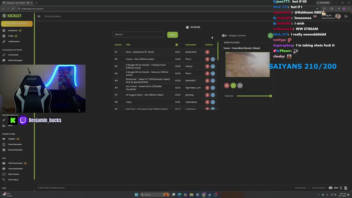Click the Kicklet logo
Image resolution: width=352 pixels, height=198 pixels.
12,16
